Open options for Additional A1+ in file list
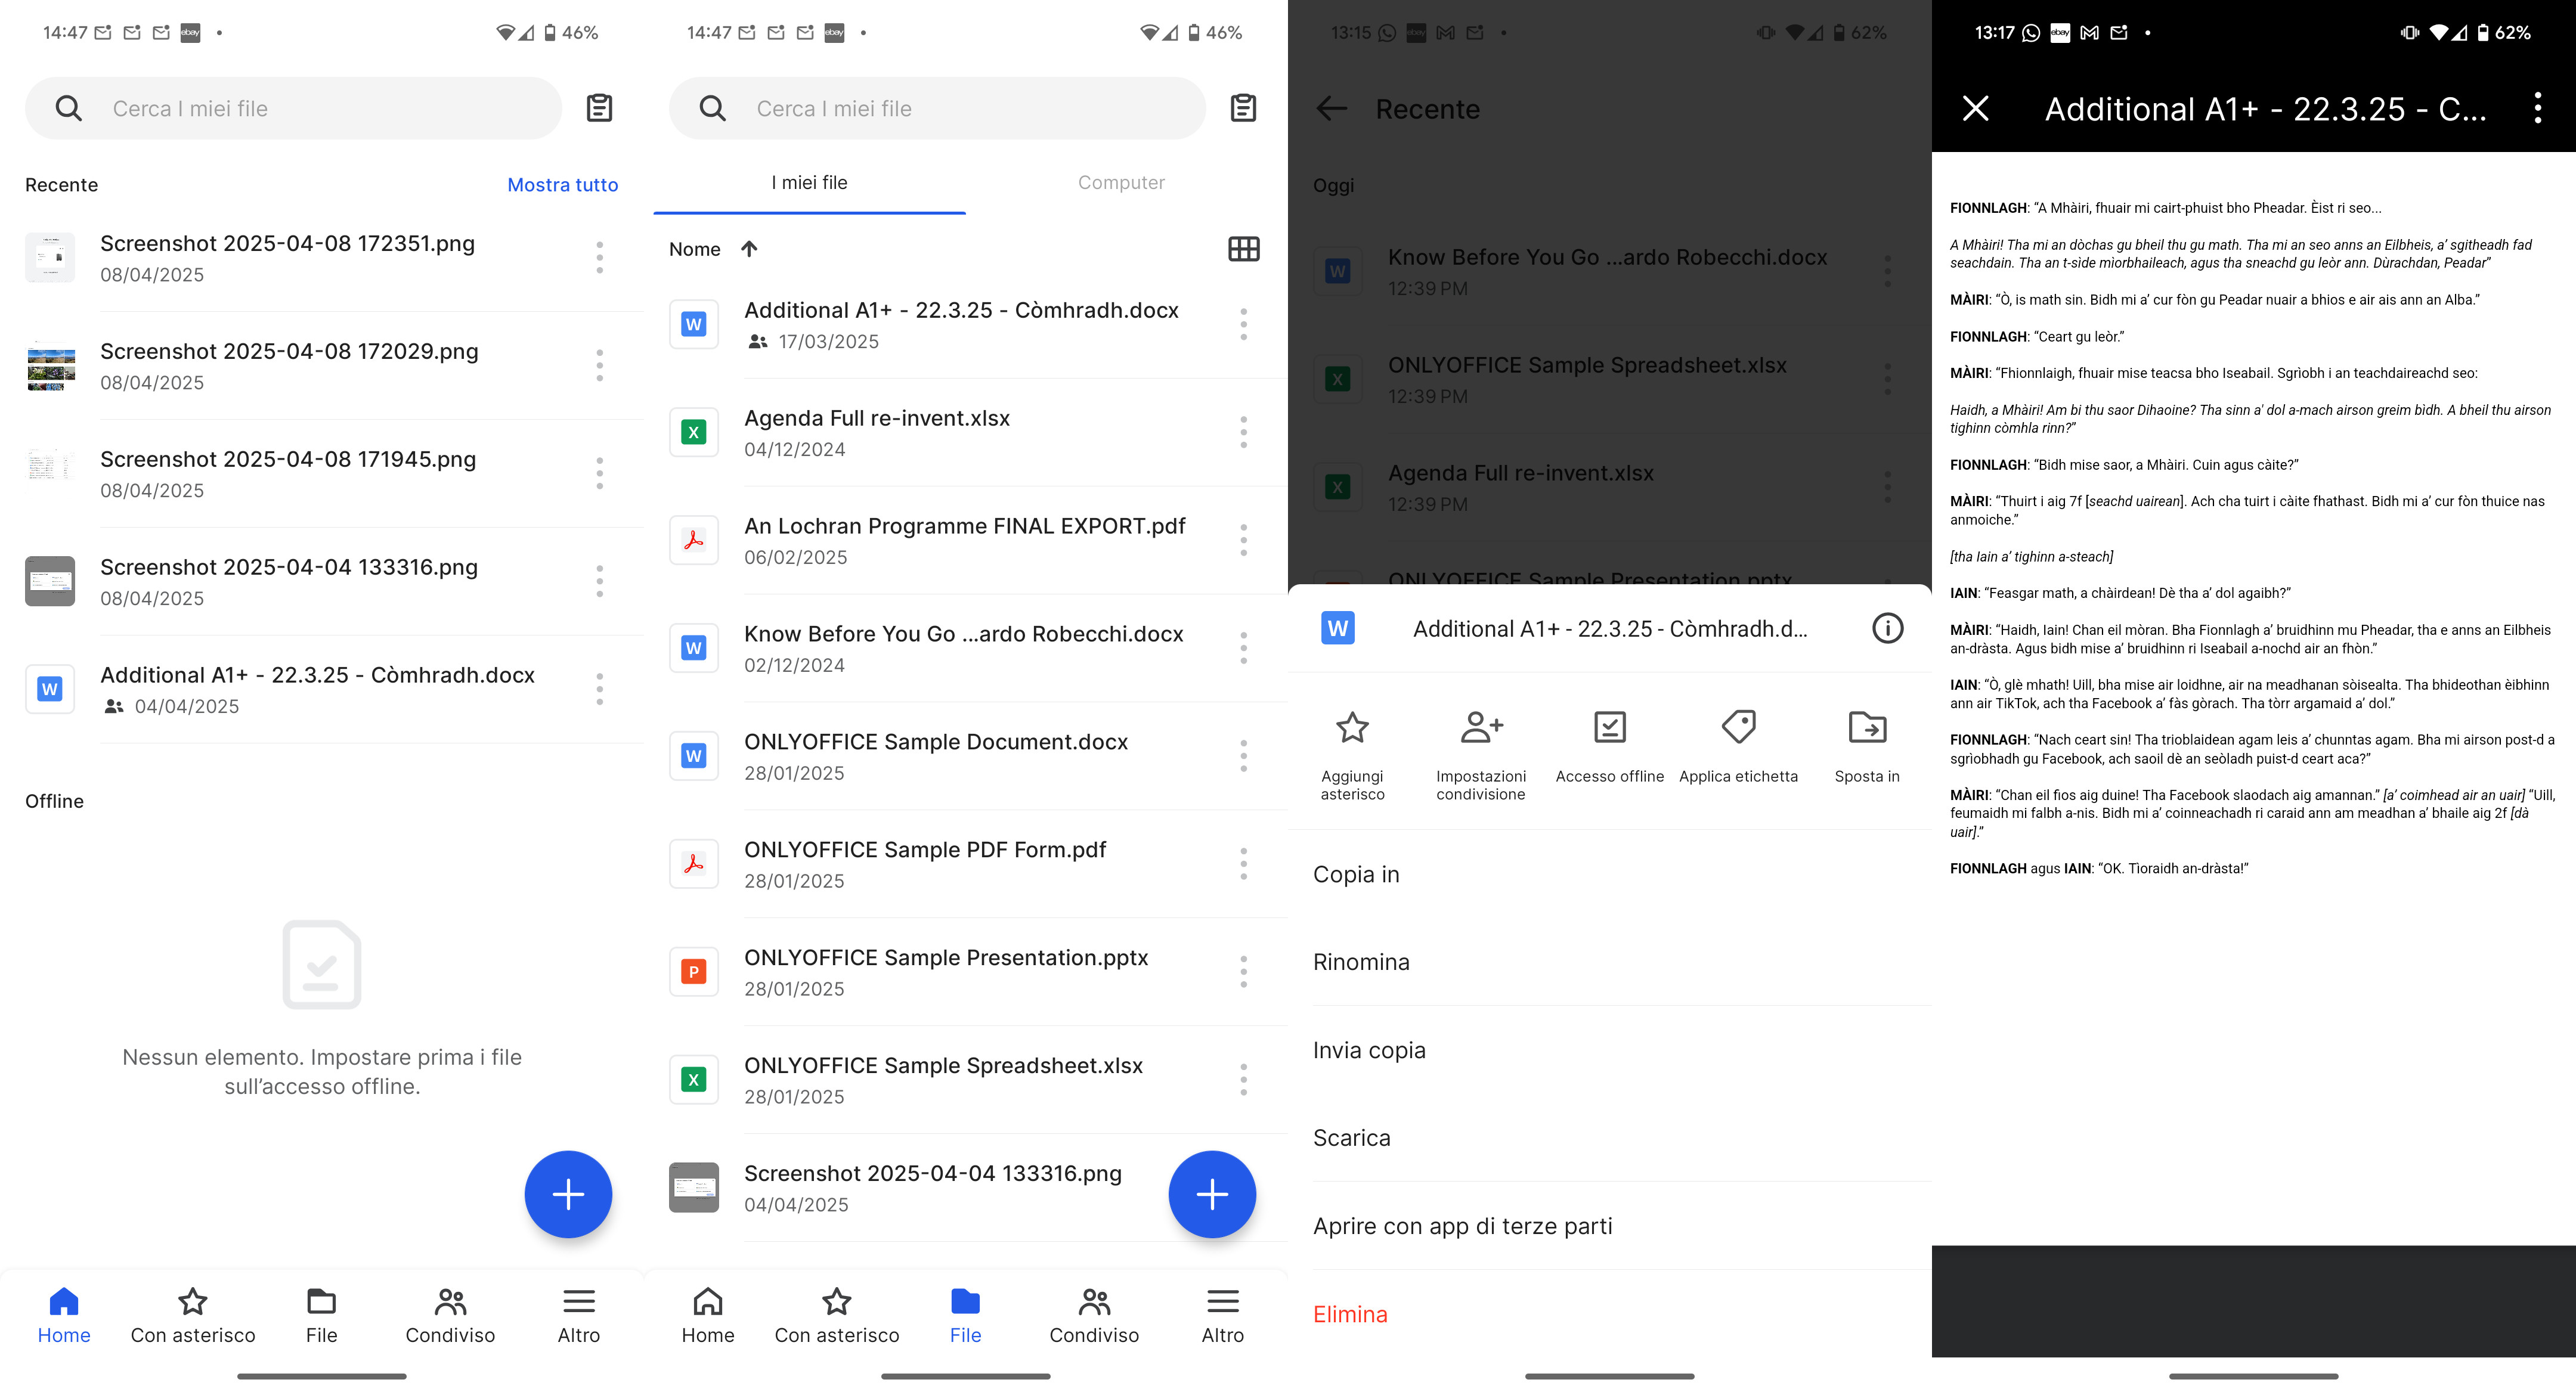The width and height of the screenshot is (2576, 1395). point(1243,324)
